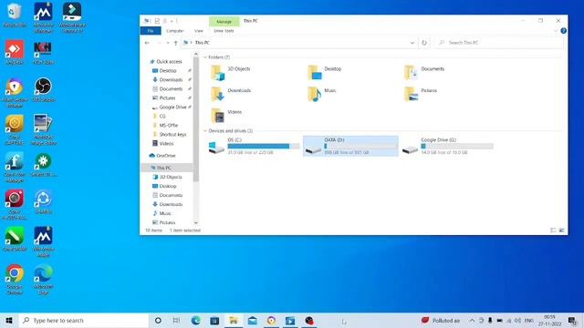584x328 pixels.
Task: Click the navigation pane scroll up arrow
Action: tap(196, 55)
